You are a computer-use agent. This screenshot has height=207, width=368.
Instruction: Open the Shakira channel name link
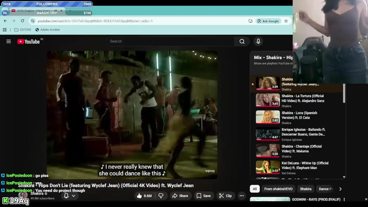pyautogui.click(x=37, y=193)
